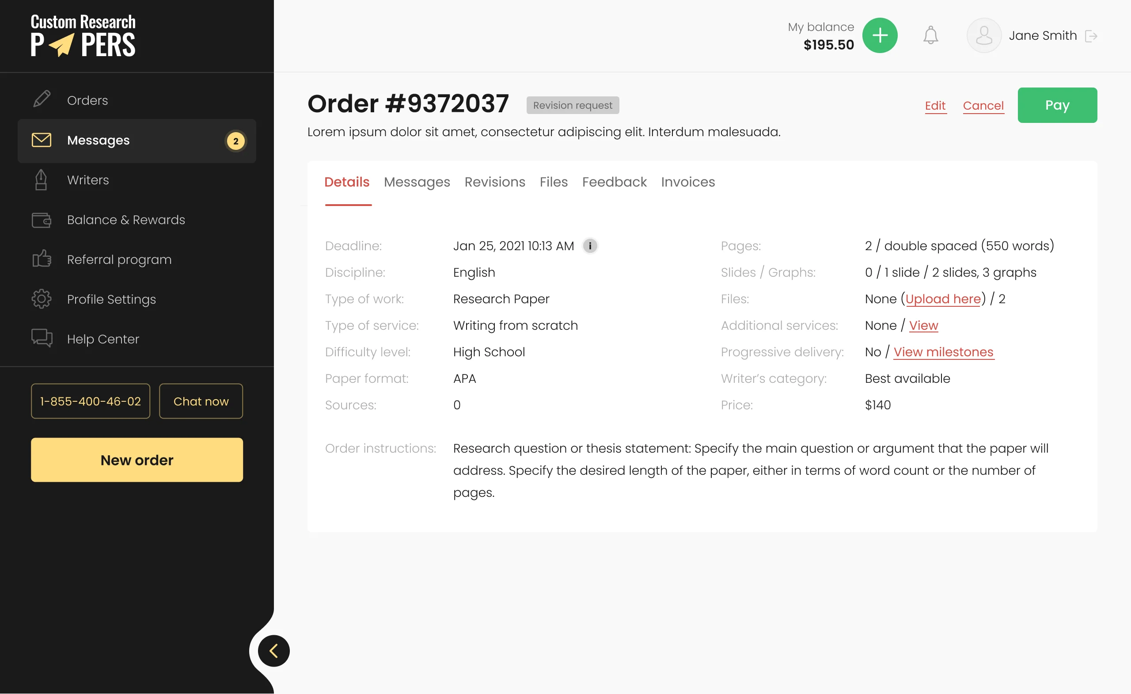
Task: Open Orders via pencil icon
Action: click(x=42, y=99)
